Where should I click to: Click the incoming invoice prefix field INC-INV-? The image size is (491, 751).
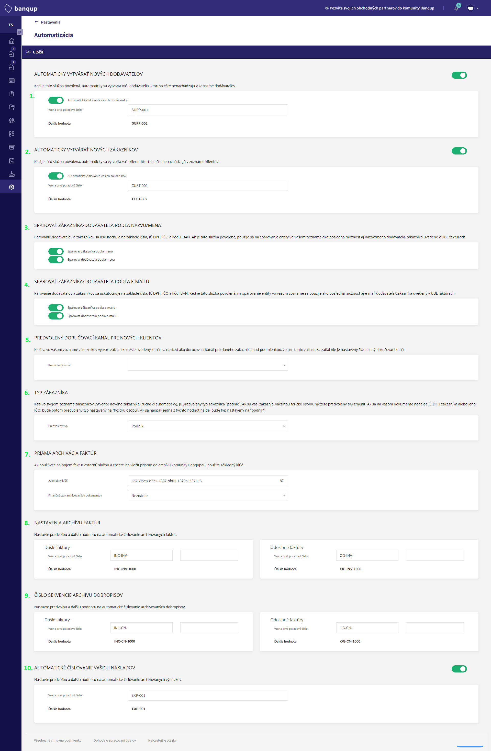[141, 556]
